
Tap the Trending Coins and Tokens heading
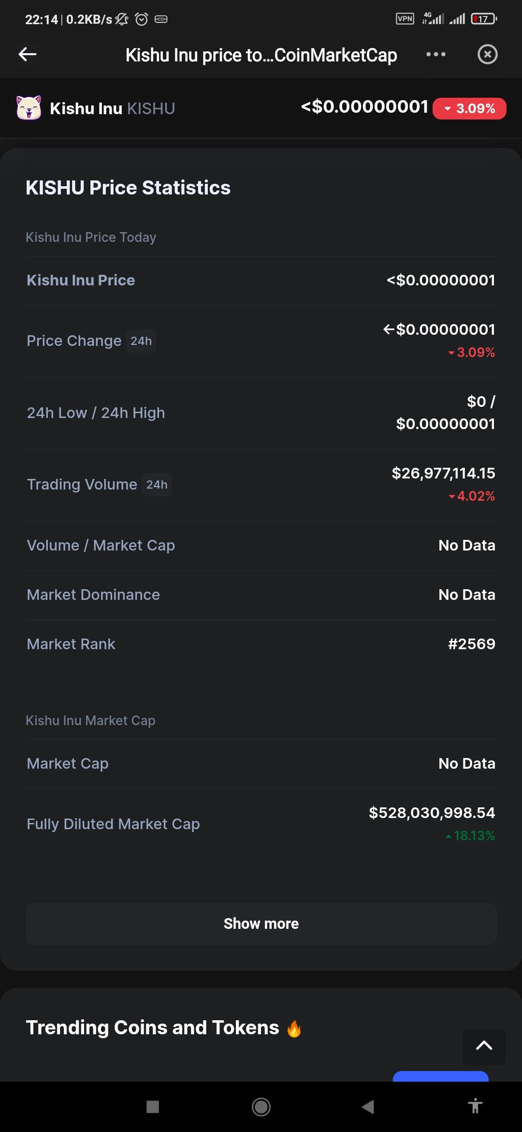(152, 1028)
